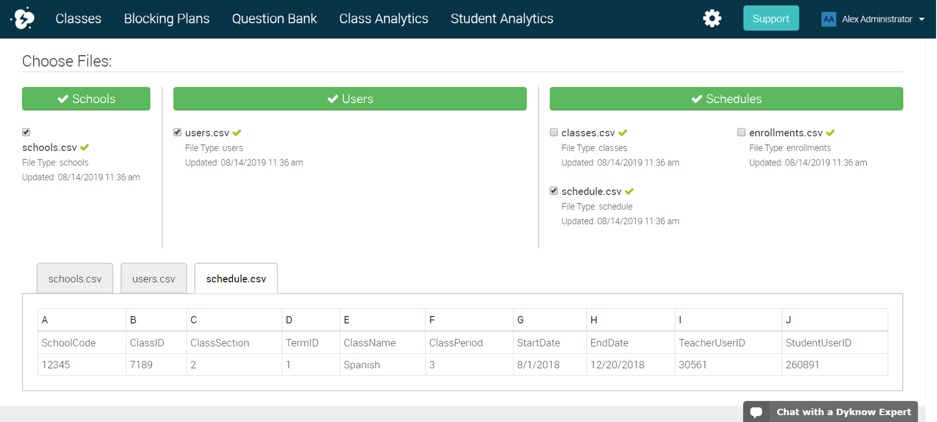937x422 pixels.
Task: Open Student Analytics
Action: 502,19
